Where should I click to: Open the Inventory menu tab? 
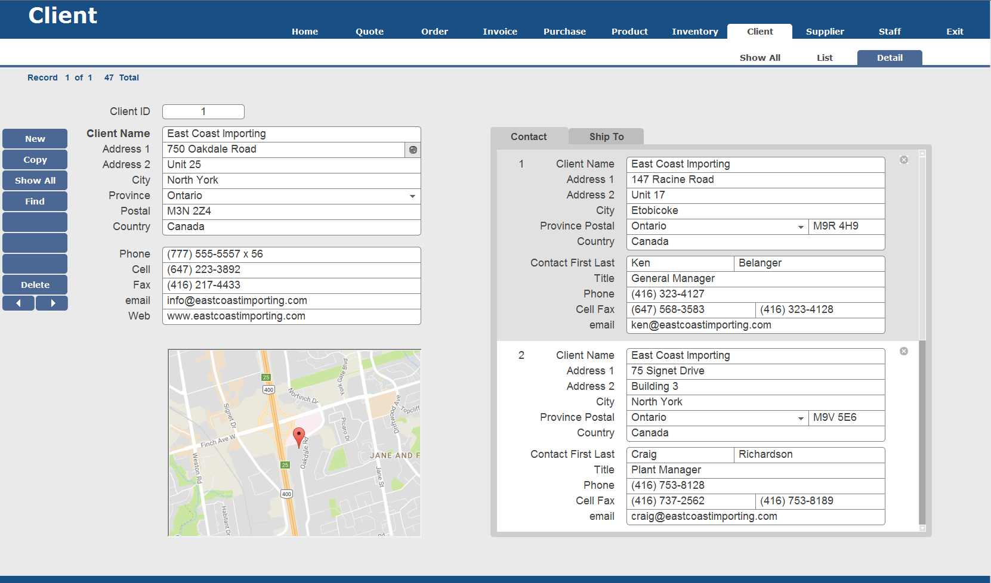tap(694, 32)
